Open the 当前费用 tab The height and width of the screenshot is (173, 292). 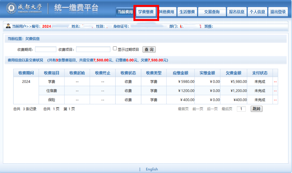point(125,12)
